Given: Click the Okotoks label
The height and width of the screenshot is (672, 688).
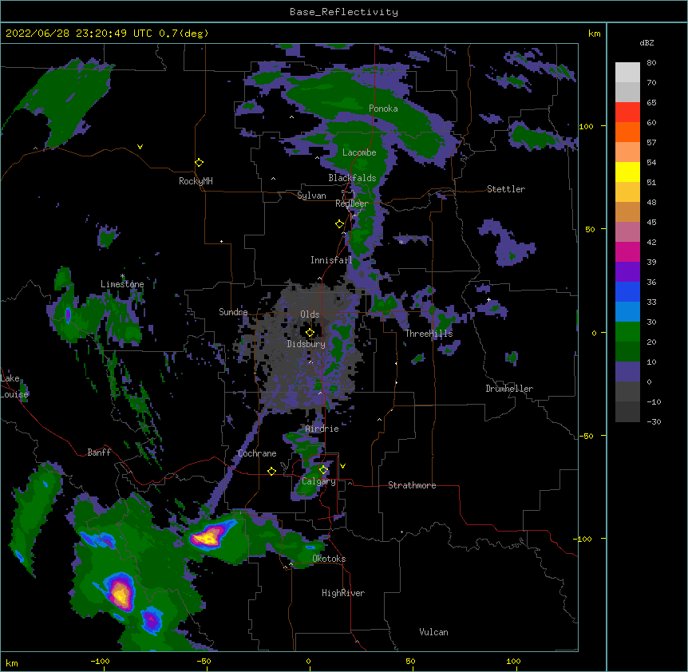Looking at the screenshot, I should pos(329,559).
